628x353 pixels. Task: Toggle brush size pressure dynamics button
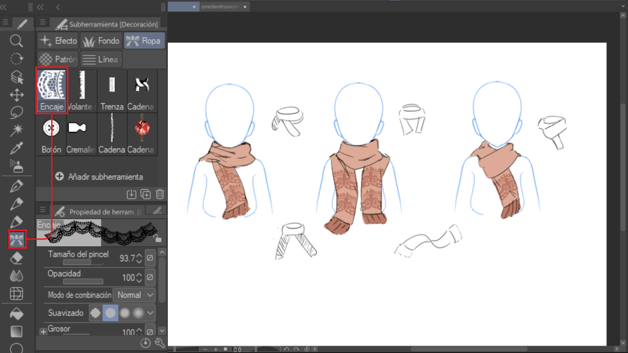click(150, 258)
